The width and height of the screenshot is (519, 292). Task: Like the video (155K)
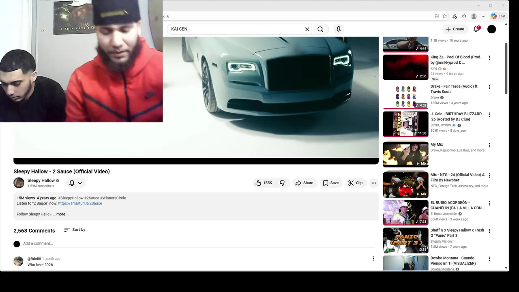pyautogui.click(x=264, y=183)
